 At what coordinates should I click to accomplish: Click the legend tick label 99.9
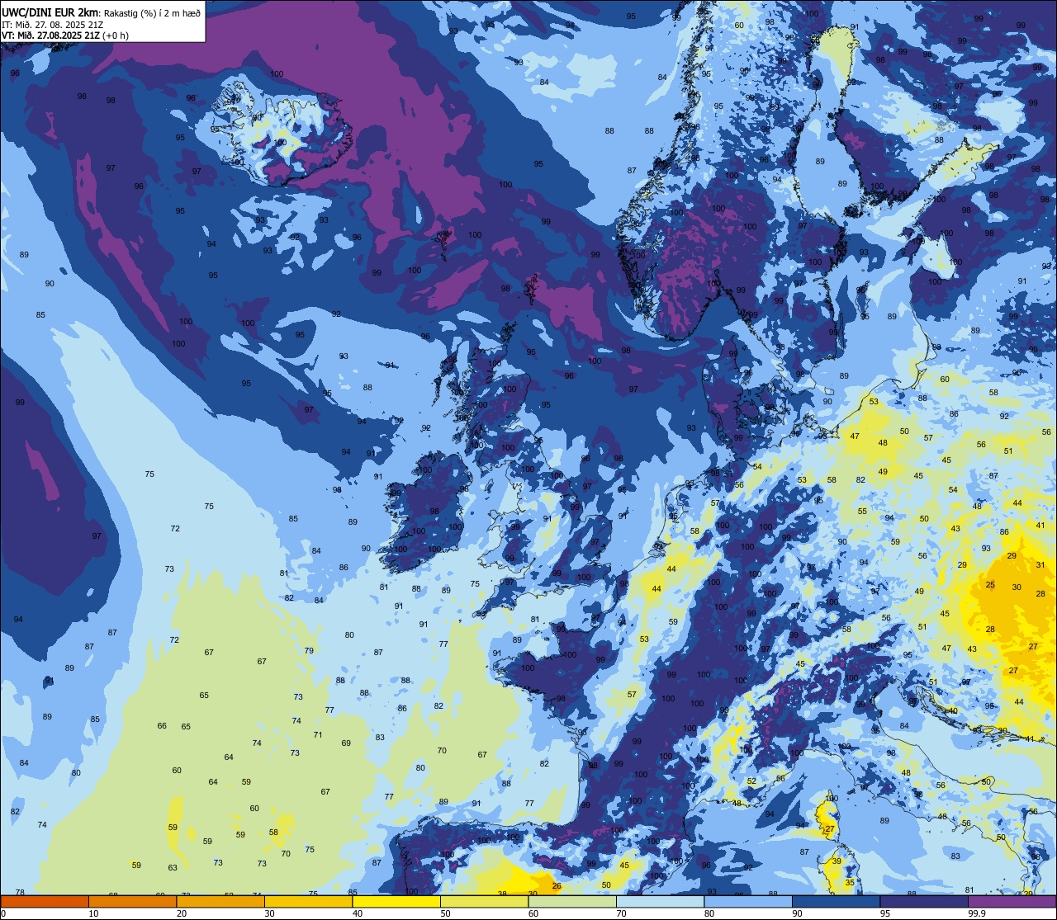coord(977,913)
